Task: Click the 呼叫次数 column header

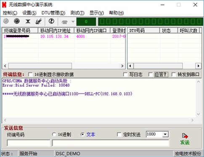Action: point(189,31)
